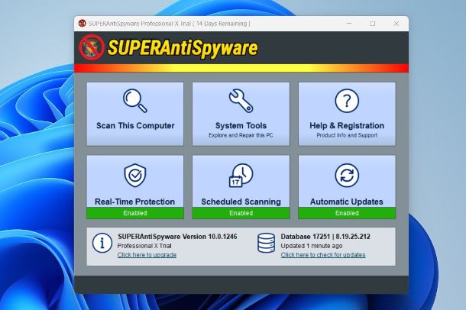Toggle Real-Time Protection Enabled status bar
This screenshot has width=466, height=310.
pyautogui.click(x=135, y=213)
